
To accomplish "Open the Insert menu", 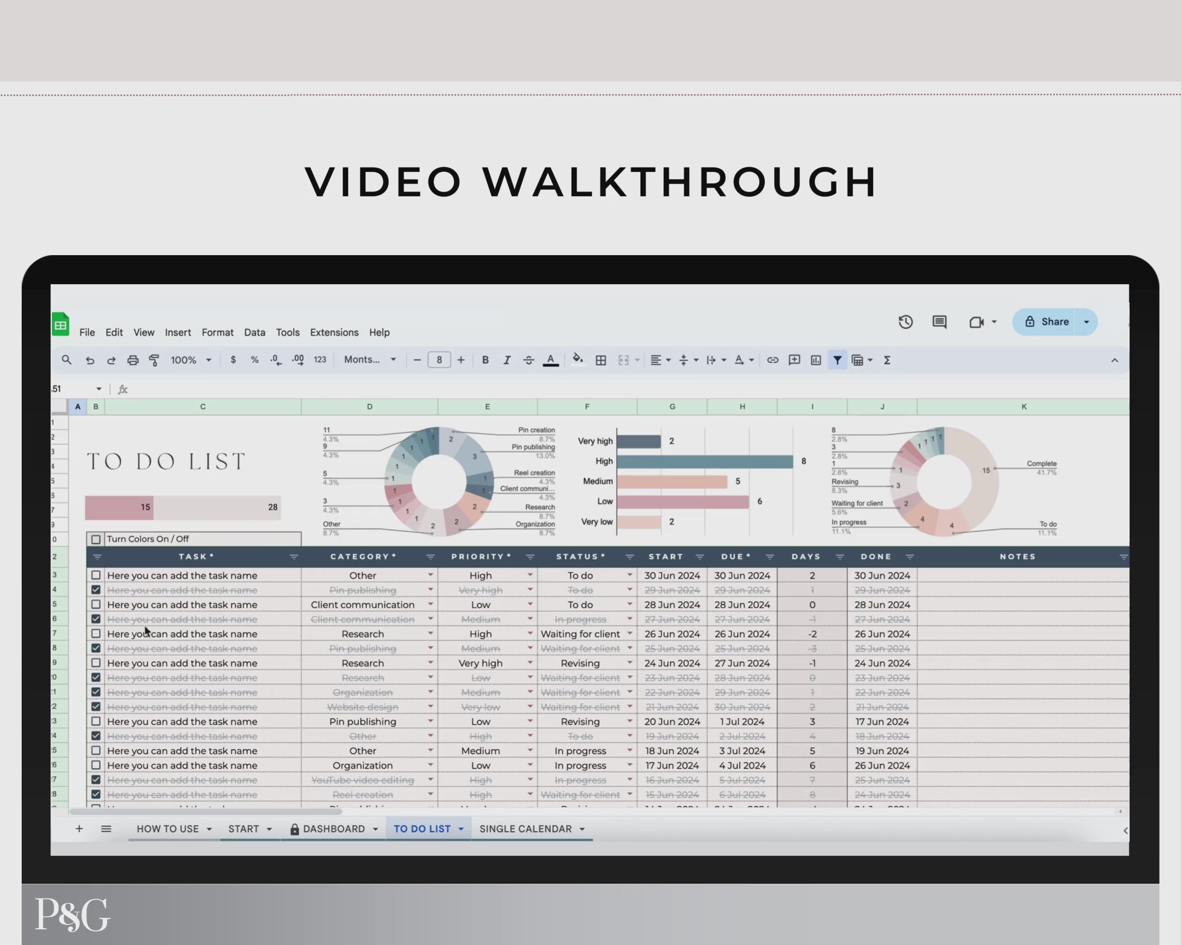I will [178, 333].
